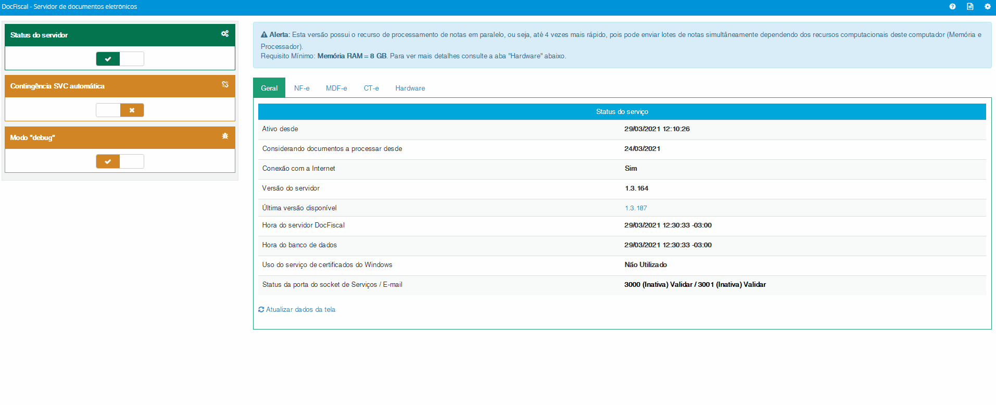Image resolution: width=996 pixels, height=405 pixels.
Task: Select Última versão disponível label
Action: tap(299, 208)
